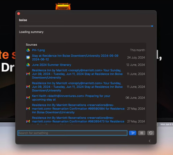Click the Search for something input field
The width and height of the screenshot is (173, 155).
pyautogui.click(x=72, y=133)
